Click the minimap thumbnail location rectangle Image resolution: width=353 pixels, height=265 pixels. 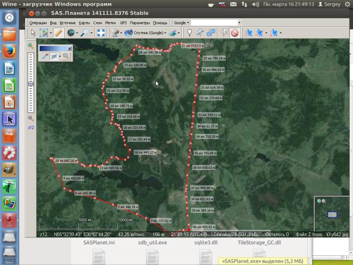tap(332, 215)
